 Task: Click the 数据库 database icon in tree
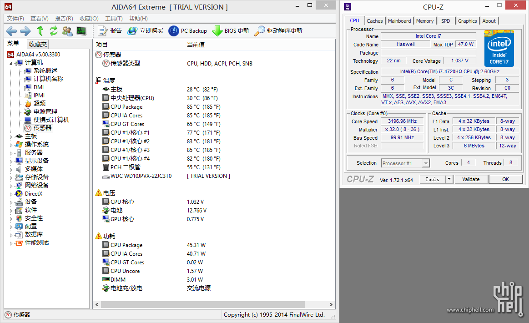[19, 235]
